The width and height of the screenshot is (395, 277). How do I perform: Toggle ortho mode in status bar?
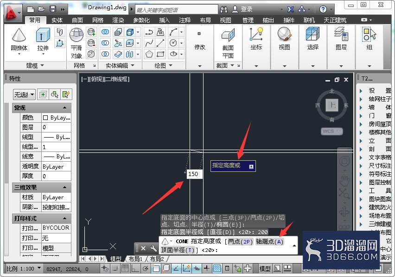click(x=135, y=269)
